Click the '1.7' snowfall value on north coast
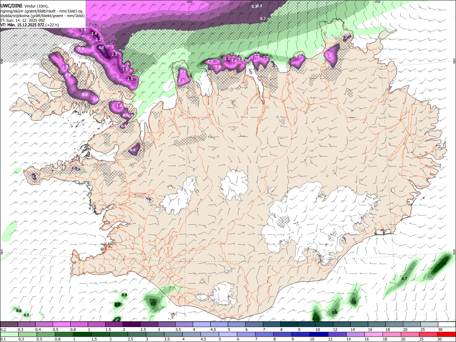The width and height of the screenshot is (456, 342). 299,58
